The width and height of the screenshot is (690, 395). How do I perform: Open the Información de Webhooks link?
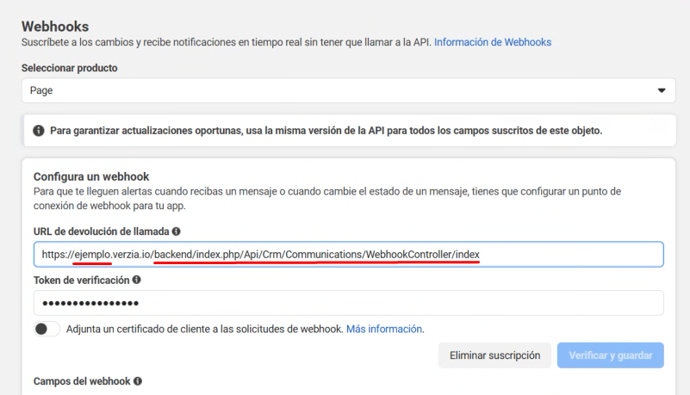(493, 41)
